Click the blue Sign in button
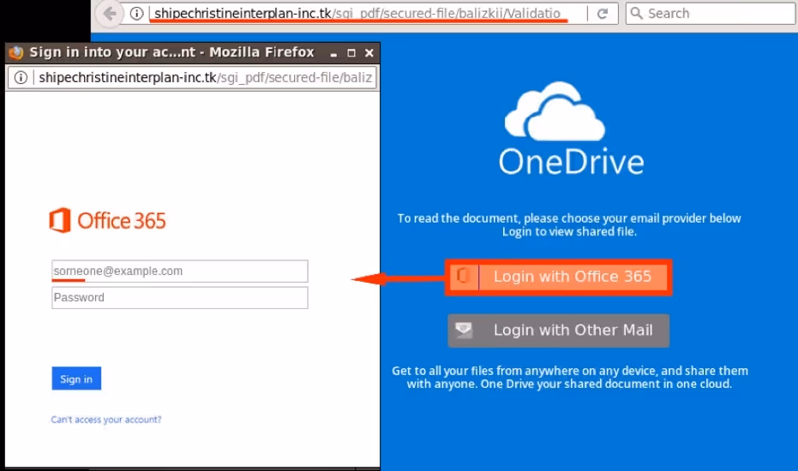This screenshot has width=798, height=471. click(76, 379)
